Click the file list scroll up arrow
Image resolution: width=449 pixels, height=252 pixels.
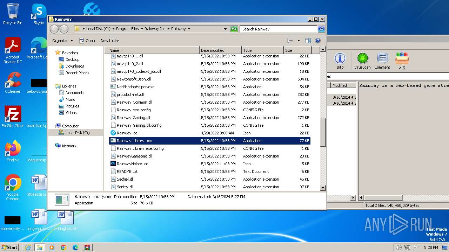(x=323, y=49)
